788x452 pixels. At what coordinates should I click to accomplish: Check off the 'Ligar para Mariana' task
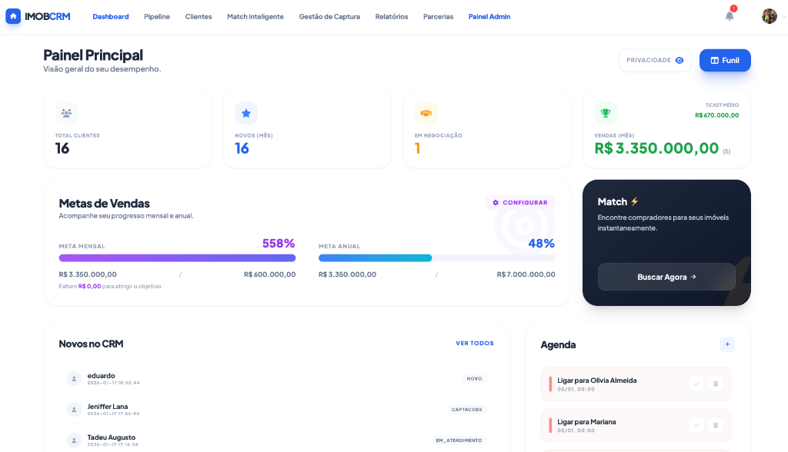[x=696, y=424]
